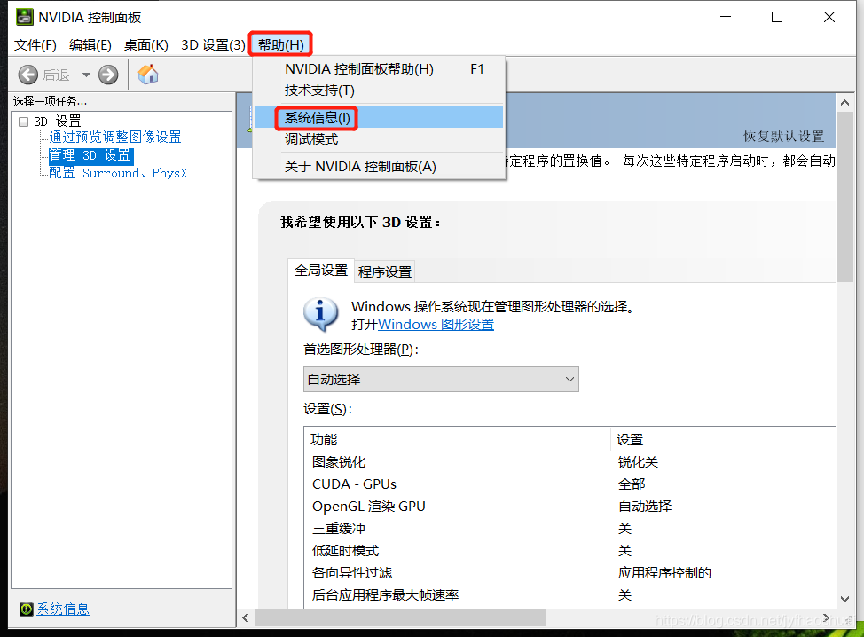Click the back navigation arrow icon
This screenshot has width=864, height=637.
pos(27,75)
